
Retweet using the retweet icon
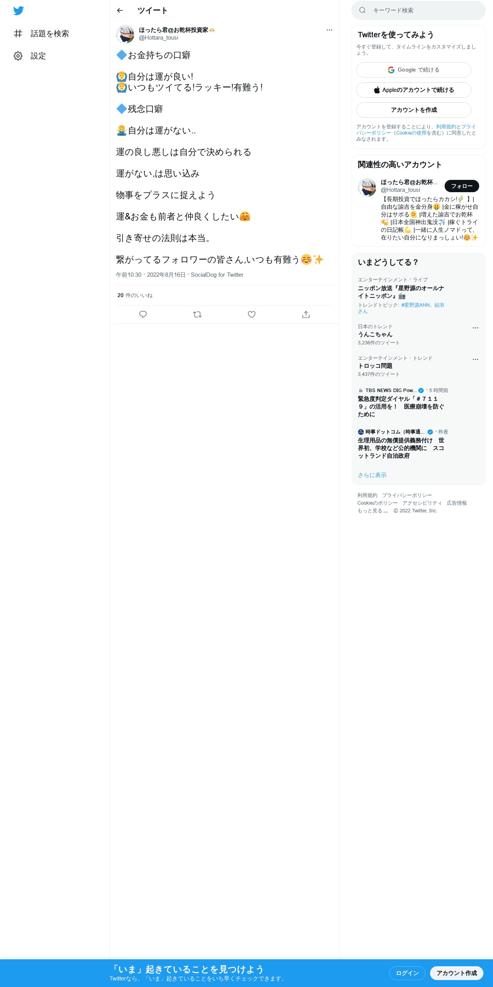click(197, 314)
